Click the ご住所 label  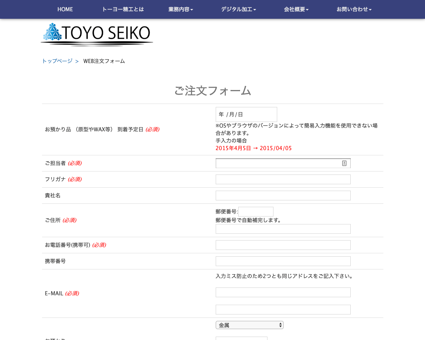click(x=61, y=220)
